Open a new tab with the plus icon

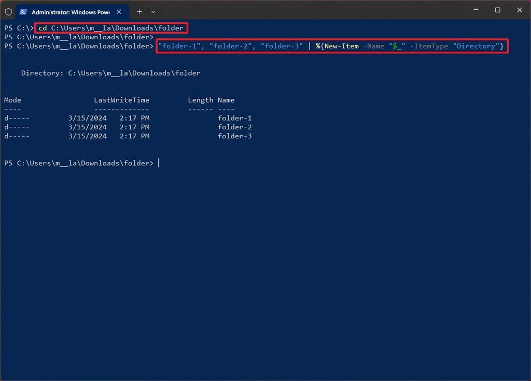139,11
